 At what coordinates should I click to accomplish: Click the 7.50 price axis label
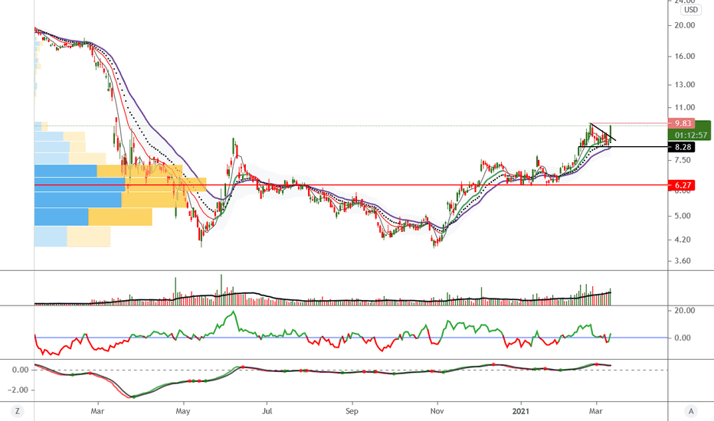(x=683, y=160)
